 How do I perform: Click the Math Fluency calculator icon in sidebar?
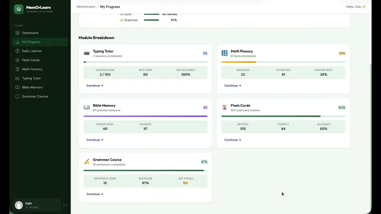(17, 69)
